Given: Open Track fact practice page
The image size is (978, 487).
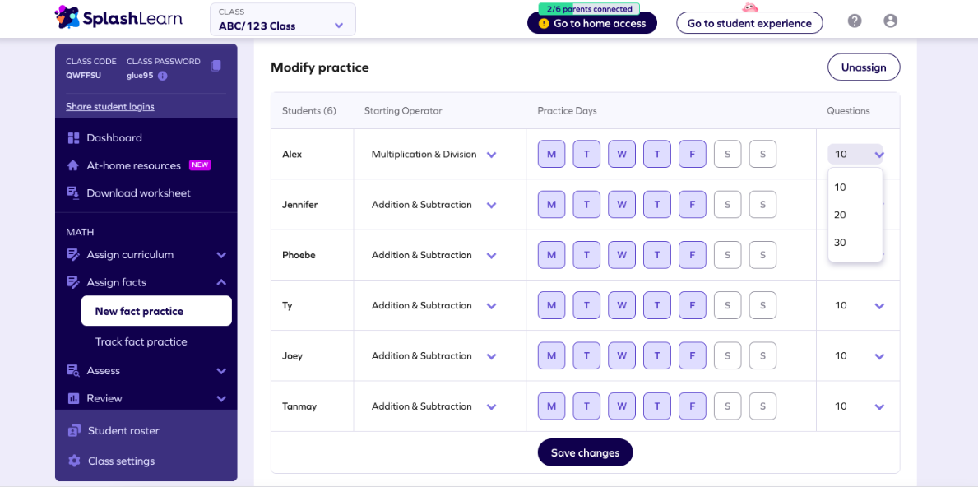Looking at the screenshot, I should pos(141,341).
